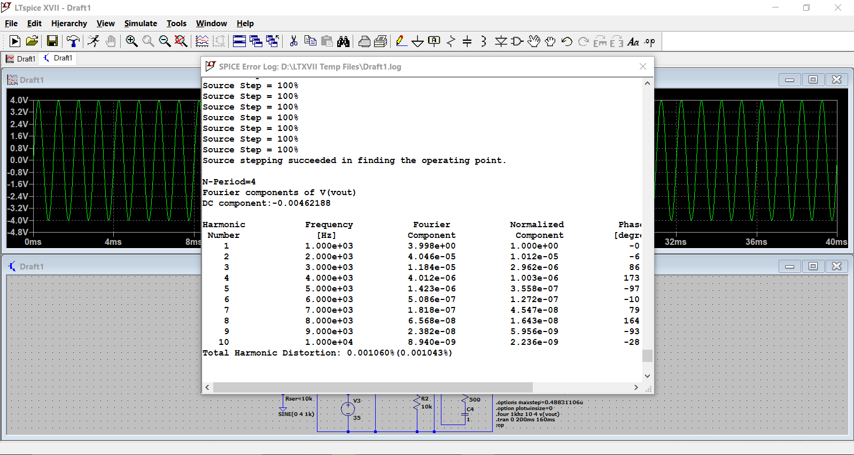Open a file with the folder icon
854x455 pixels.
[x=32, y=41]
